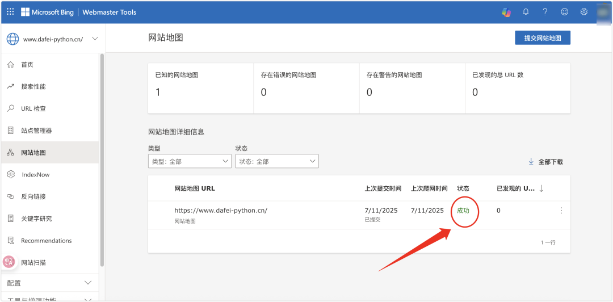The width and height of the screenshot is (613, 302).
Task: Click the 关键字研究 list icon
Action: (x=11, y=219)
